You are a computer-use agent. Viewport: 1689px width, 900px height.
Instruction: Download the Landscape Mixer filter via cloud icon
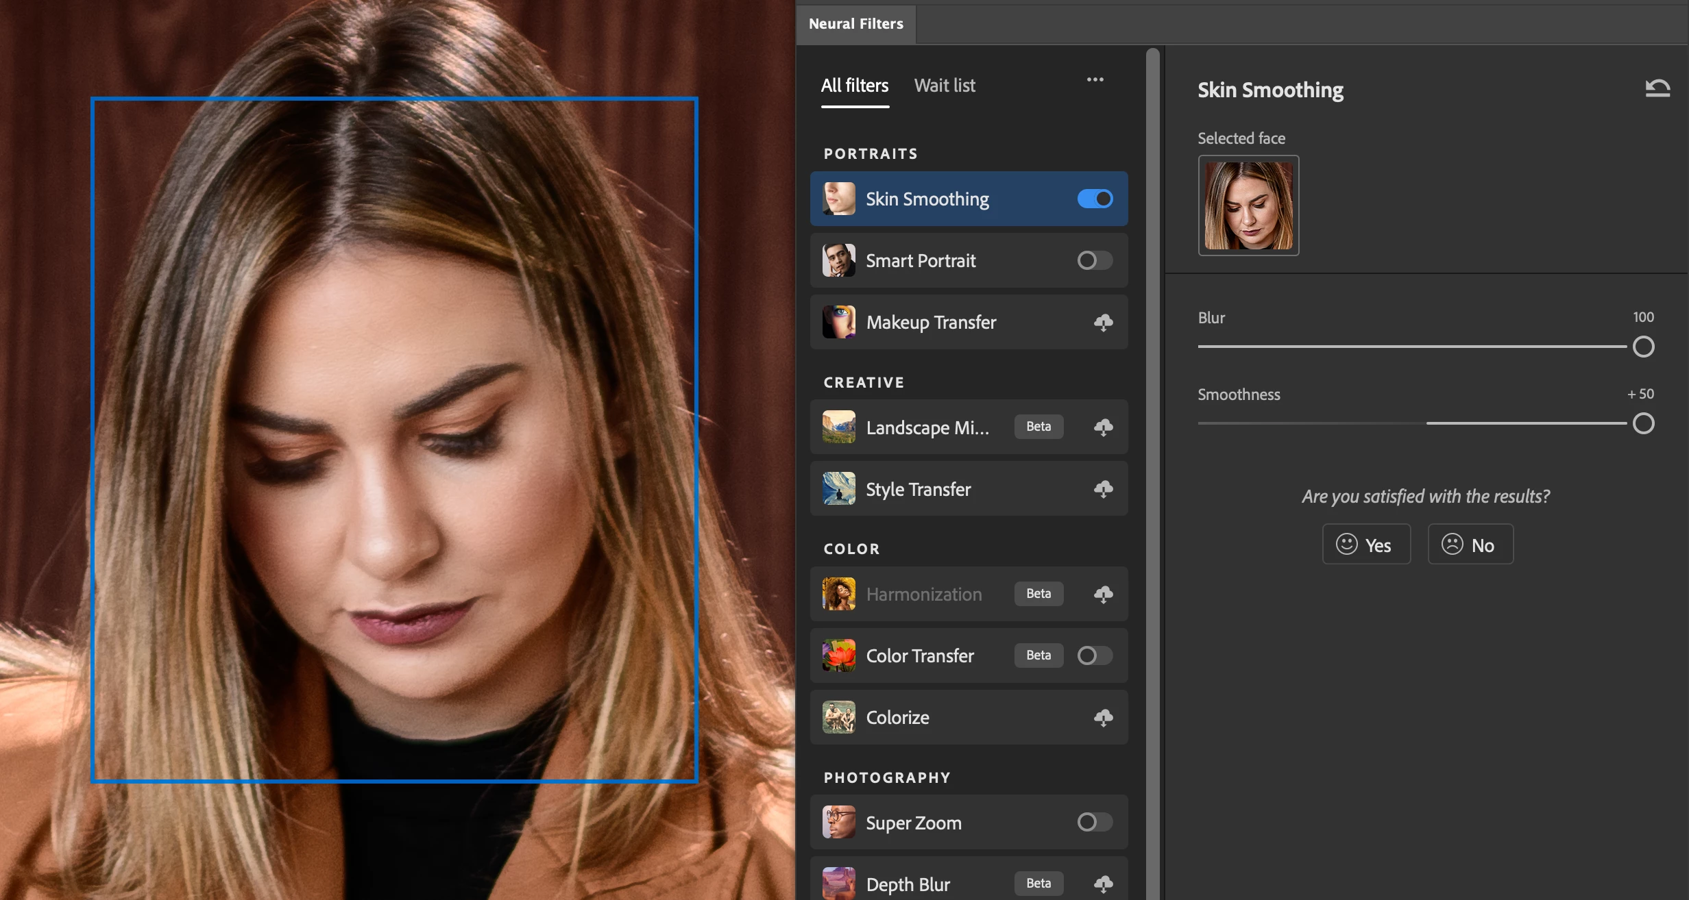point(1103,427)
